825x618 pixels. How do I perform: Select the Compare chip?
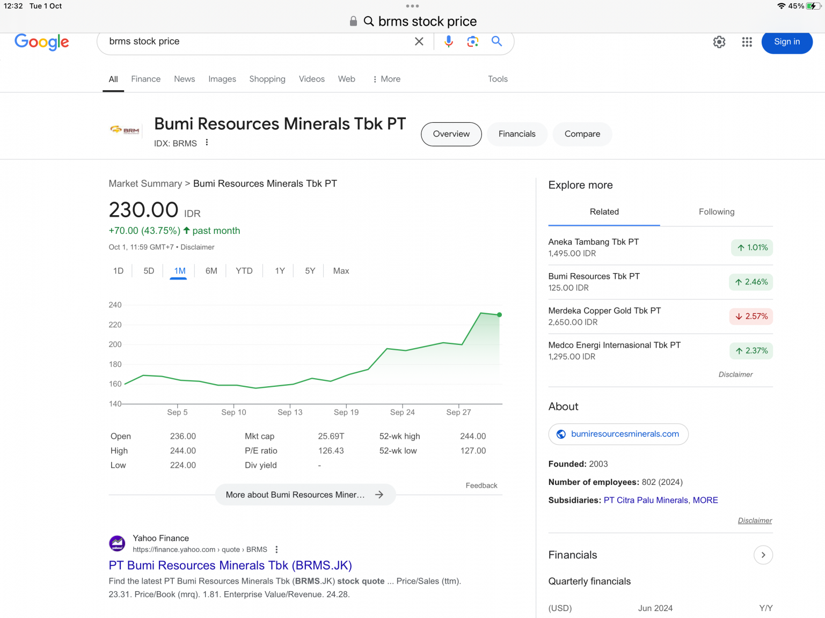click(582, 134)
